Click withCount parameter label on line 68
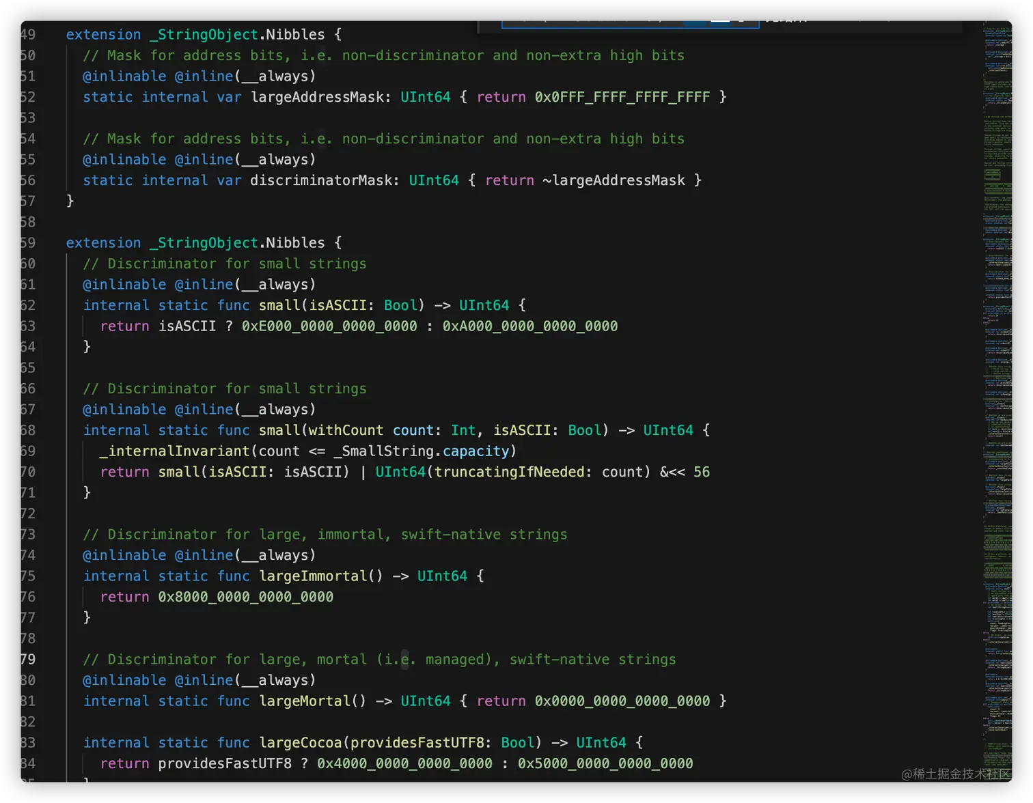Image resolution: width=1033 pixels, height=803 pixels. [x=346, y=430]
